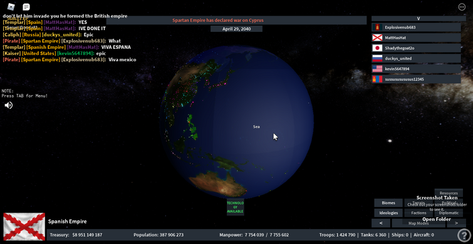473x244 pixels.
Task: Open the Roblox chat toggle icon
Action: pyautogui.click(x=26, y=7)
